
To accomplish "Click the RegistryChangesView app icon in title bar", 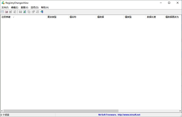I will click(x=3, y=3).
